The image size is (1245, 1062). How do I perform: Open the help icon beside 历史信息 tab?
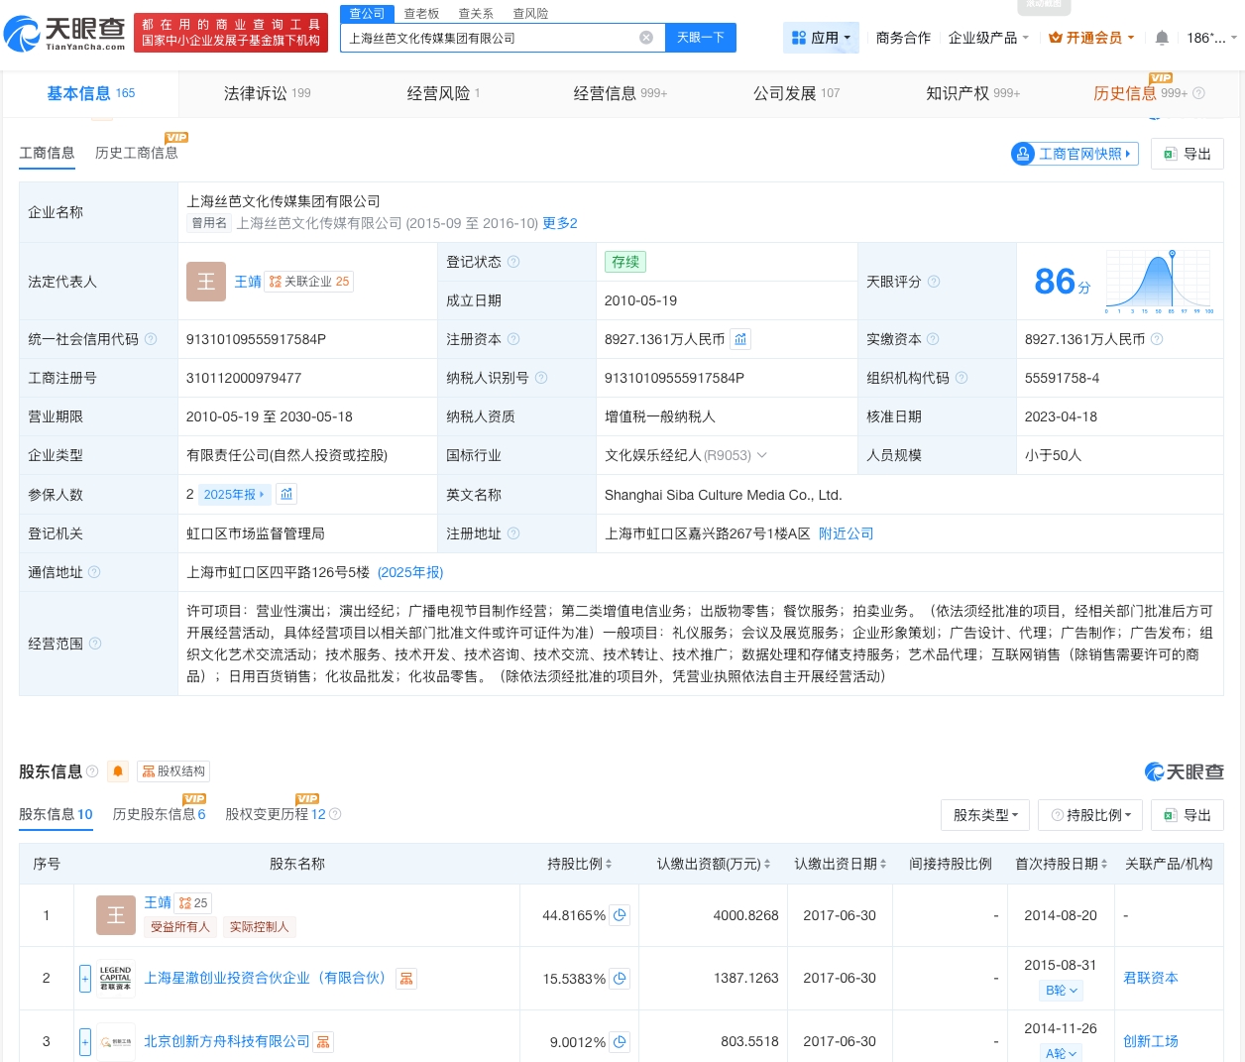(1198, 93)
